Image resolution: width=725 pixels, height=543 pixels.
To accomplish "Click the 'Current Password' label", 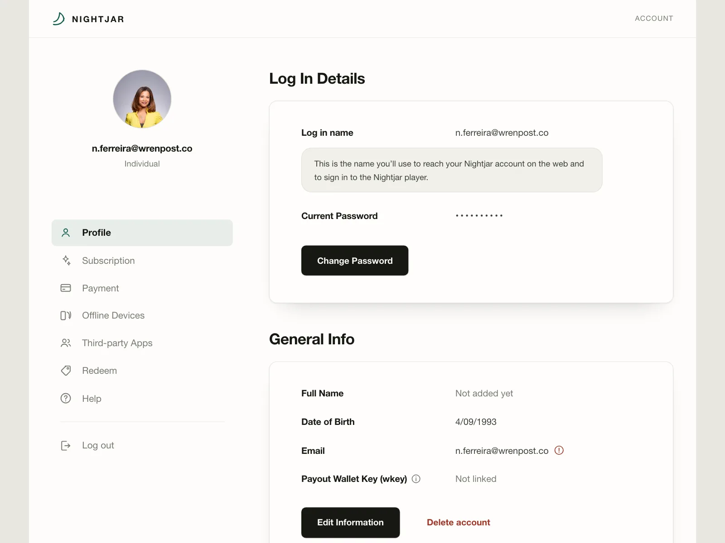I will click(x=339, y=216).
